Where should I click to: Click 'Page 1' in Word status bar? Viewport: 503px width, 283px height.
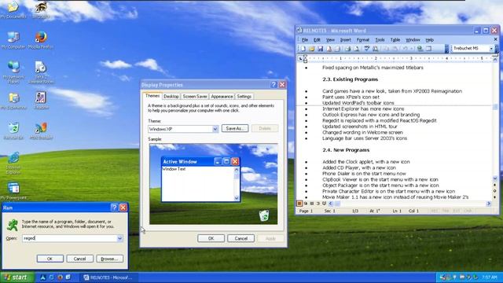[306, 211]
